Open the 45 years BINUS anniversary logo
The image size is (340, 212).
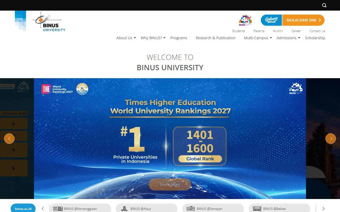click(x=245, y=20)
